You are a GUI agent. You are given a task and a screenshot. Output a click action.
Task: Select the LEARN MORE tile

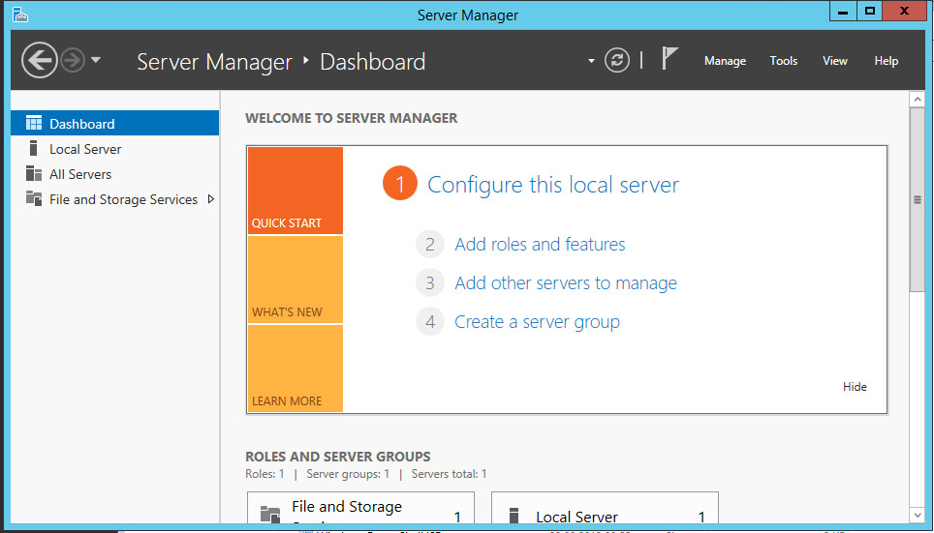click(295, 369)
